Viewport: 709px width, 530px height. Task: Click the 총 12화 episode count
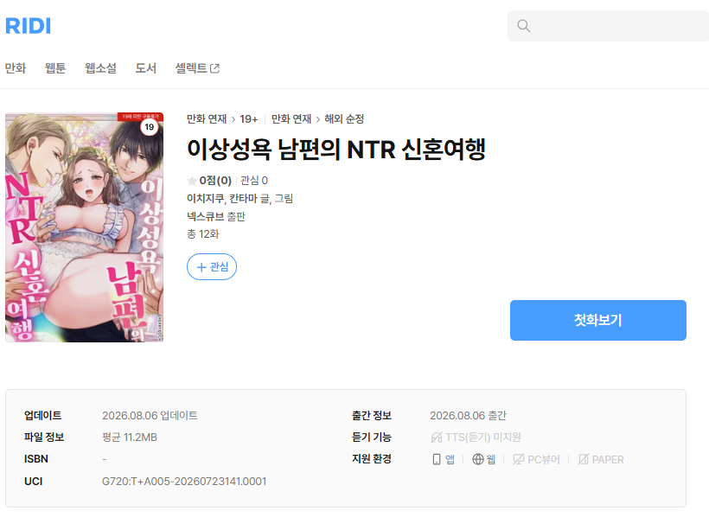[x=202, y=234]
